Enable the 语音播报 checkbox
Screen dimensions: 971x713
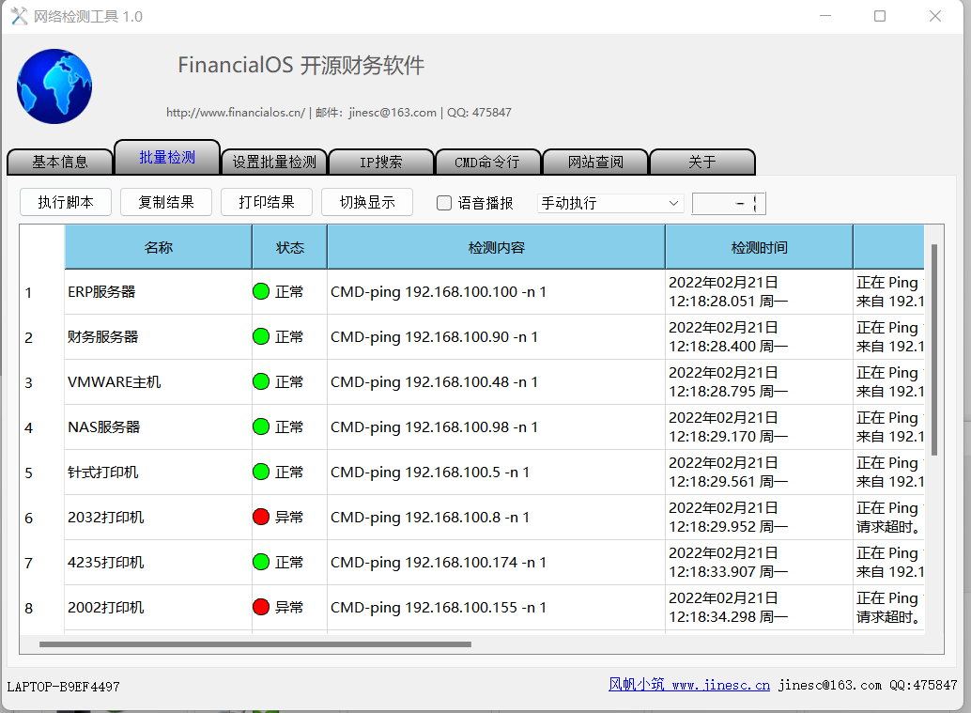click(445, 203)
